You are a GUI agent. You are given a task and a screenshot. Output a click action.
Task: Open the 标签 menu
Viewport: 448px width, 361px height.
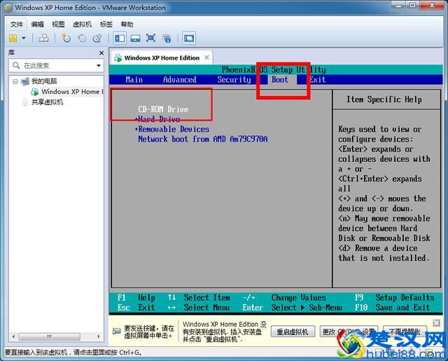pos(106,25)
